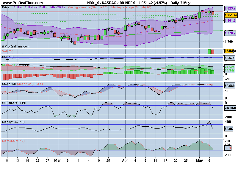Image resolution: width=238 pixels, height=178 pixels.
Task: Click the 50 scale label in Stoch panel
Action: 226,91
